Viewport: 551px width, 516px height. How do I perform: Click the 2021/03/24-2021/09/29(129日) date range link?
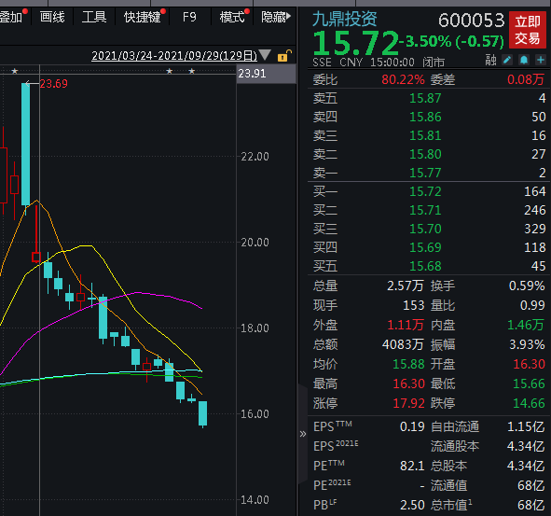[174, 56]
